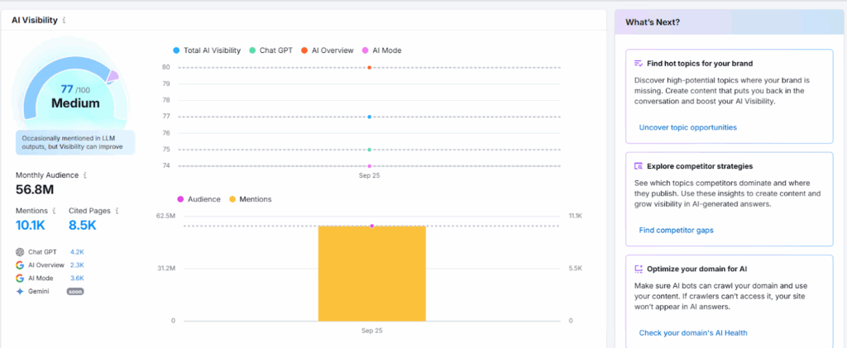Click the Monthly Audience info icon
847x348 pixels.
click(x=85, y=175)
